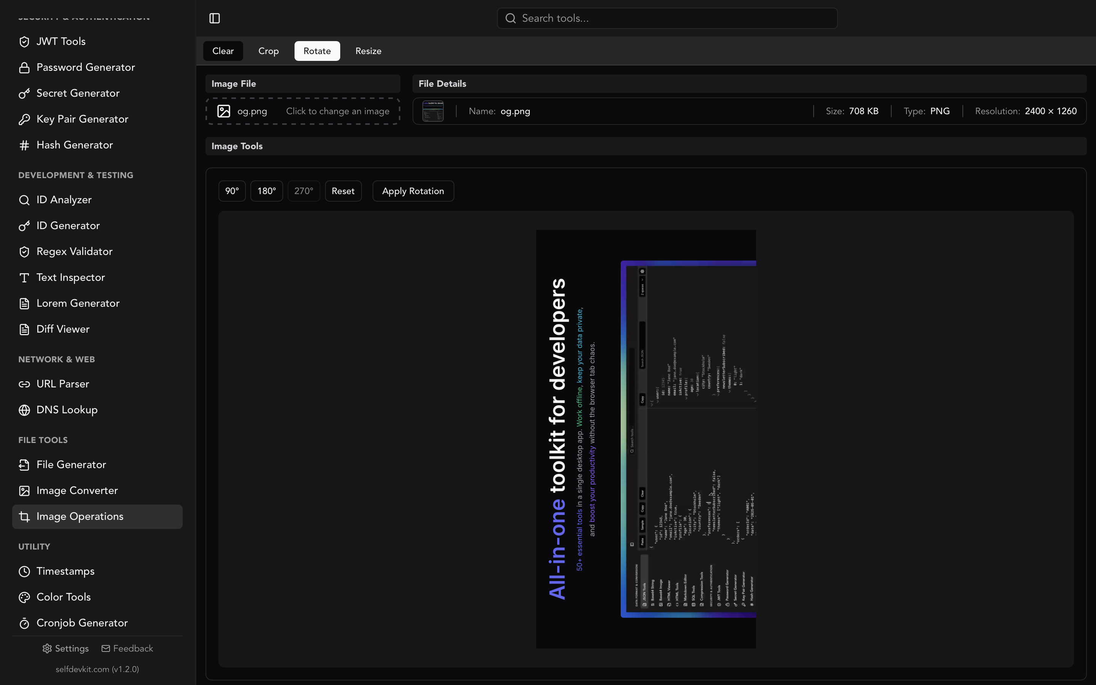Viewport: 1096px width, 685px height.
Task: Reset the image rotation
Action: [343, 191]
